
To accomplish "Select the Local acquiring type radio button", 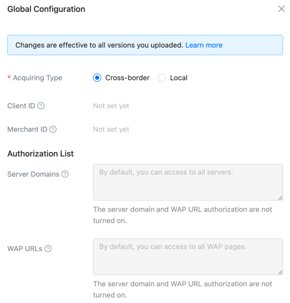I will pos(162,78).
